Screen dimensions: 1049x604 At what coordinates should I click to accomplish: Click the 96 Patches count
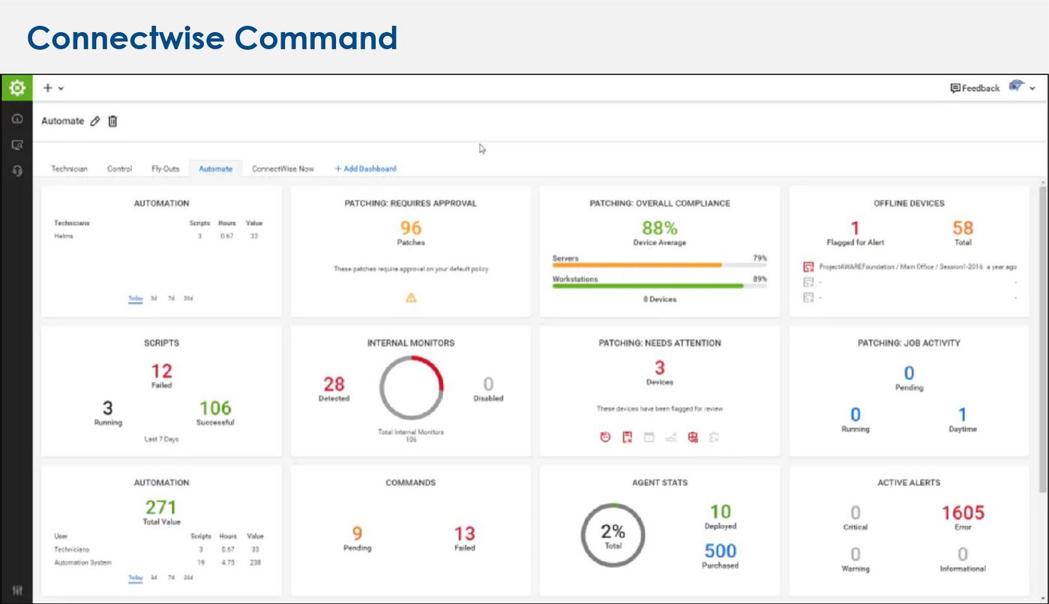pyautogui.click(x=410, y=228)
